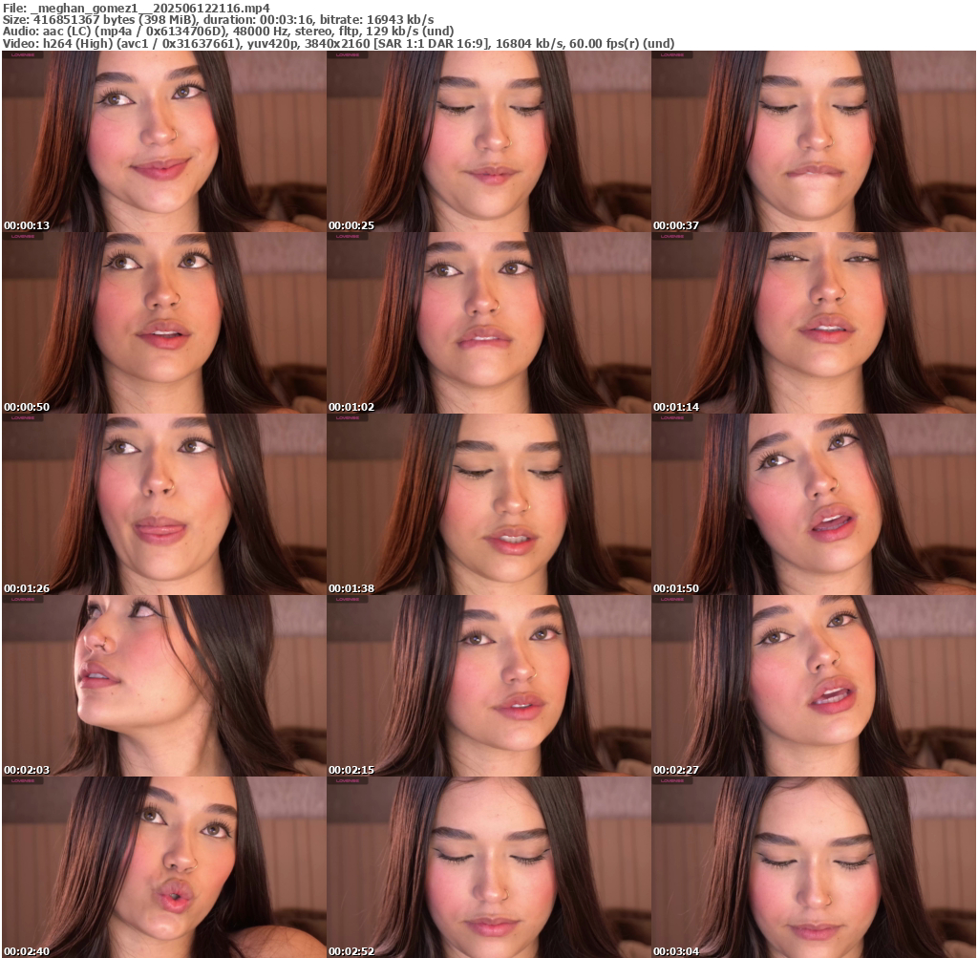Screen dimensions: 978x958
Task: Click the thumbnail timestamped 00:02:15
Action: 489,686
